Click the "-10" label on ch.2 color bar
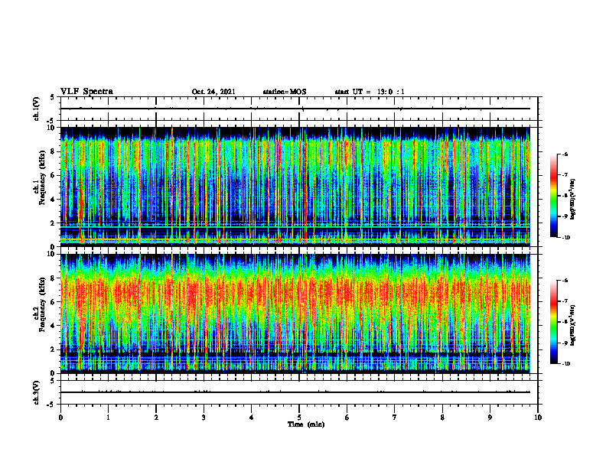Image resolution: width=606 pixels, height=468 pixels. tap(566, 364)
